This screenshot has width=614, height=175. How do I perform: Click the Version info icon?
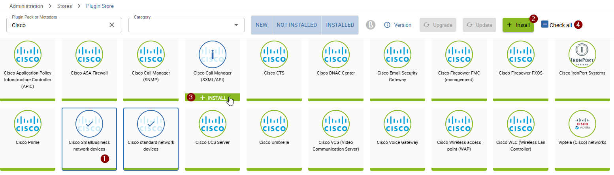point(387,25)
